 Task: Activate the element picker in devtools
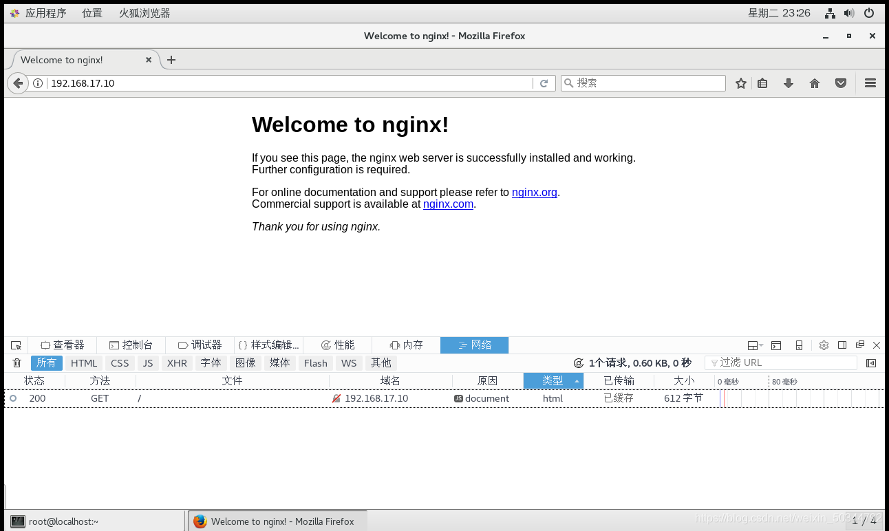(x=17, y=345)
